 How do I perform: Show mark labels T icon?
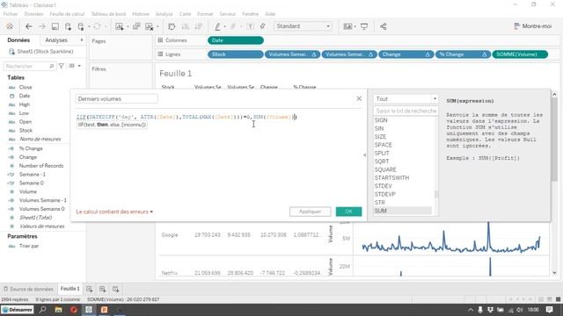(x=250, y=26)
